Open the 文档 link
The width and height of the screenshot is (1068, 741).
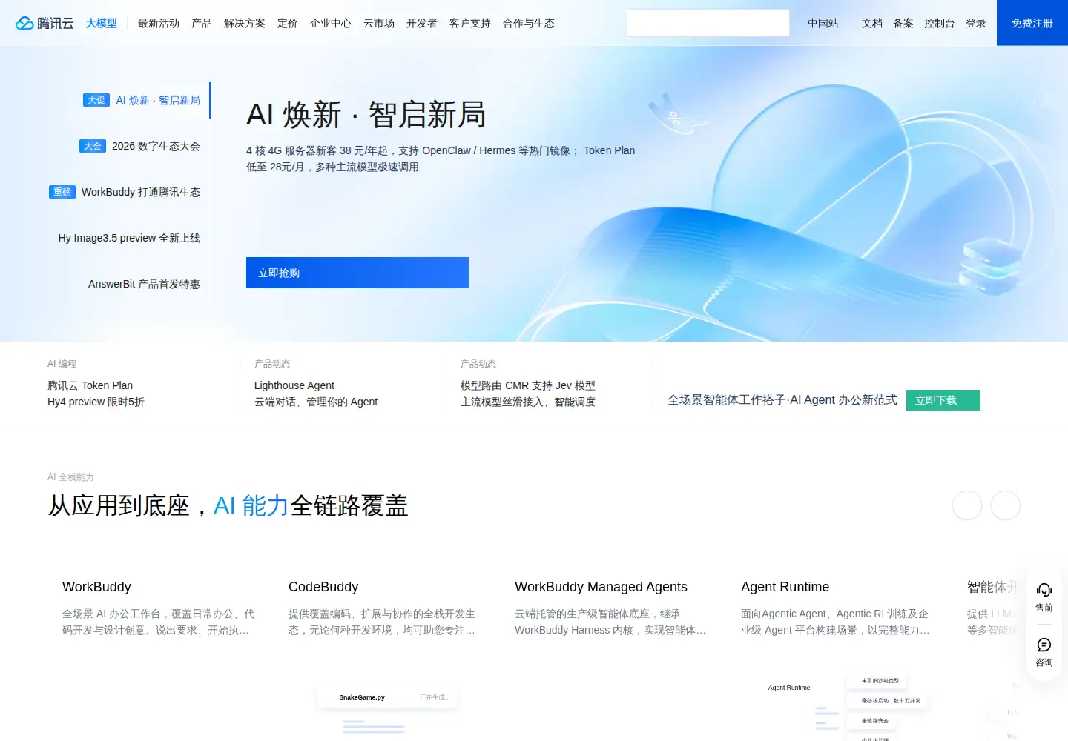point(872,23)
